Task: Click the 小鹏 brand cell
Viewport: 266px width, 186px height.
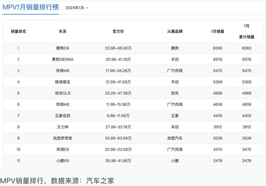Action: (x=175, y=161)
